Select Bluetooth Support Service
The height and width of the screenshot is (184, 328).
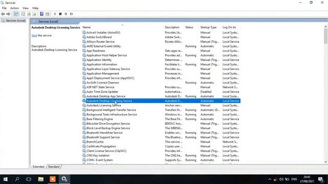point(103,137)
